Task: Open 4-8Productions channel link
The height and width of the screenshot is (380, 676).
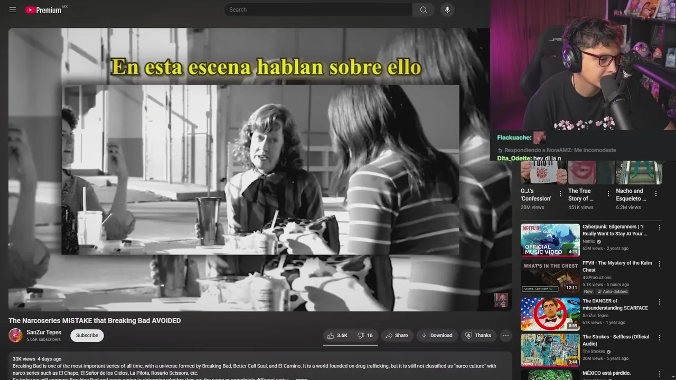Action: pyautogui.click(x=597, y=278)
